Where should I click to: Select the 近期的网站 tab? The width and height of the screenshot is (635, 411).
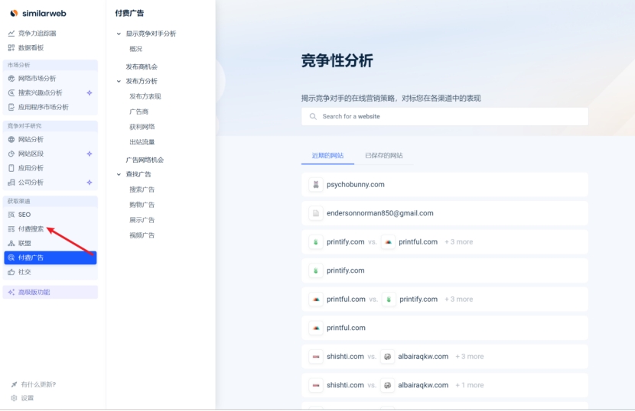(327, 156)
